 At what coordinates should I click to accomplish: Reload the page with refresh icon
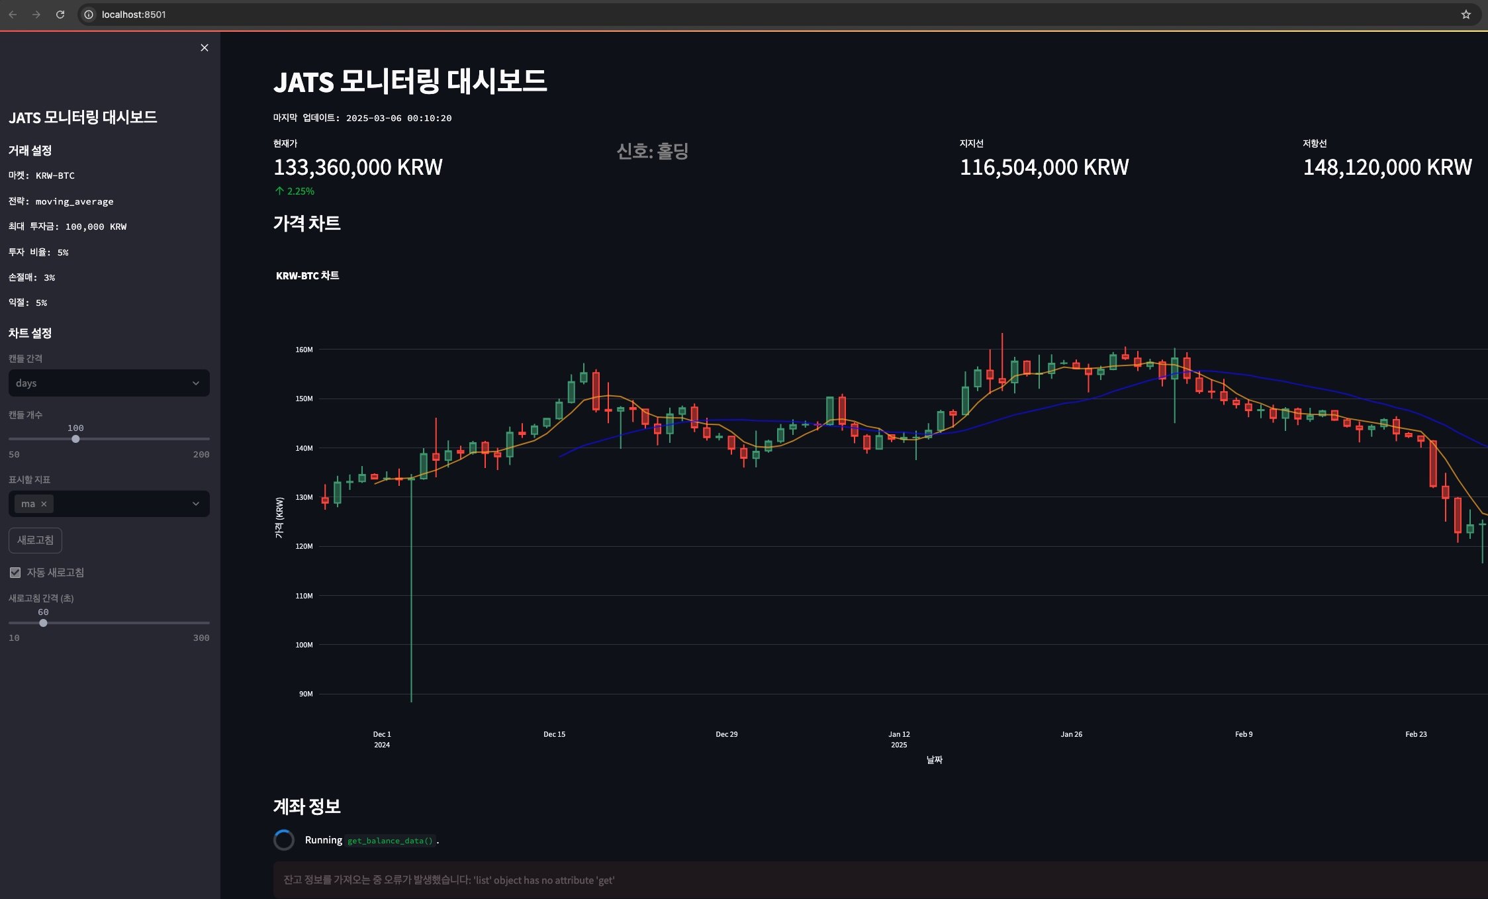pyautogui.click(x=60, y=15)
